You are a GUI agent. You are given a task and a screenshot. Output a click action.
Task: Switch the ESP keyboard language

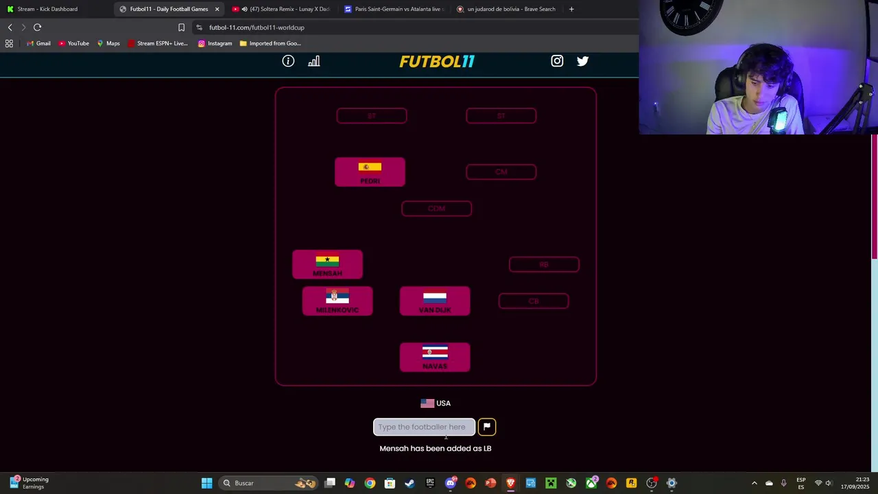tap(800, 483)
